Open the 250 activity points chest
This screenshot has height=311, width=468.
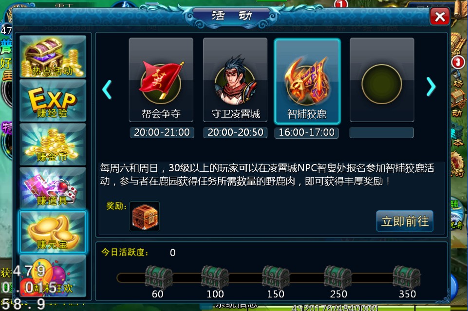338,277
